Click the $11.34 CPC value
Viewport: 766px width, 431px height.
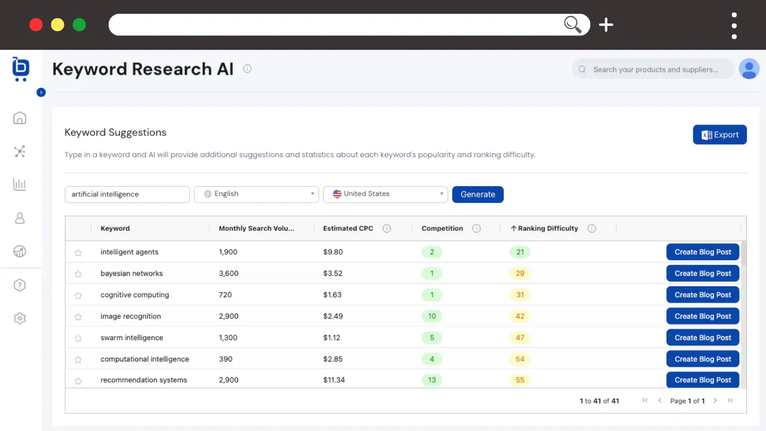click(334, 380)
